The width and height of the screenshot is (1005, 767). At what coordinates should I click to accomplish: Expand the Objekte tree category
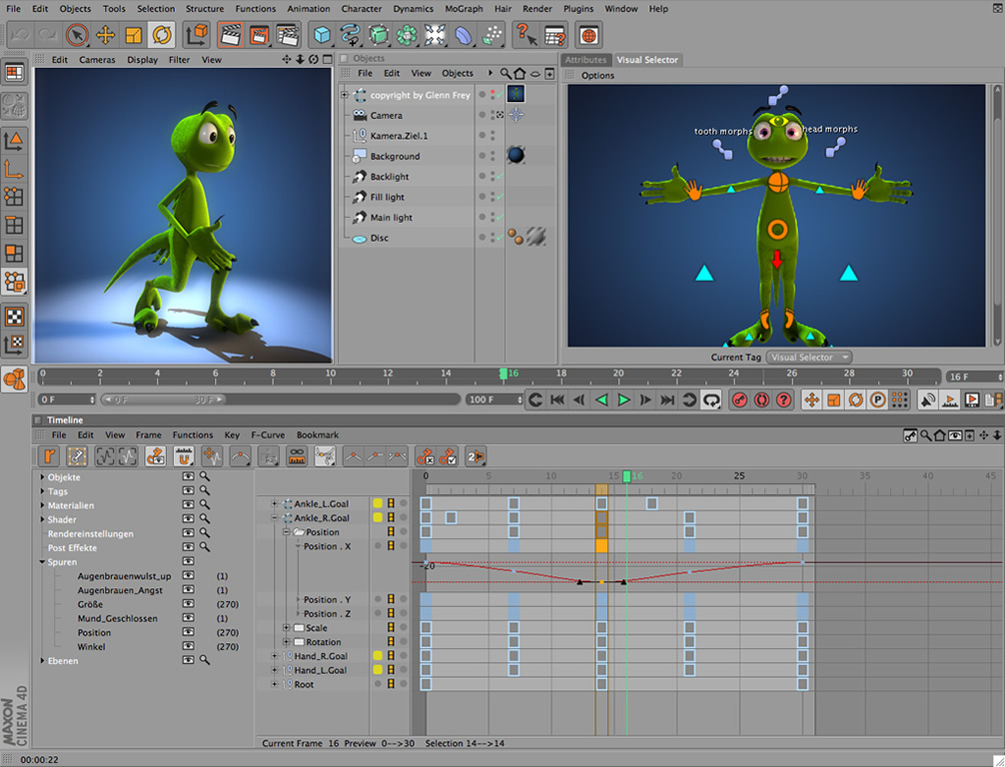tap(42, 477)
